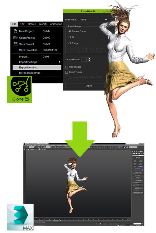The width and height of the screenshot is (156, 233).
Task: Open the Hierarchy tab in 3ds Max command panel
Action: tap(137, 151)
